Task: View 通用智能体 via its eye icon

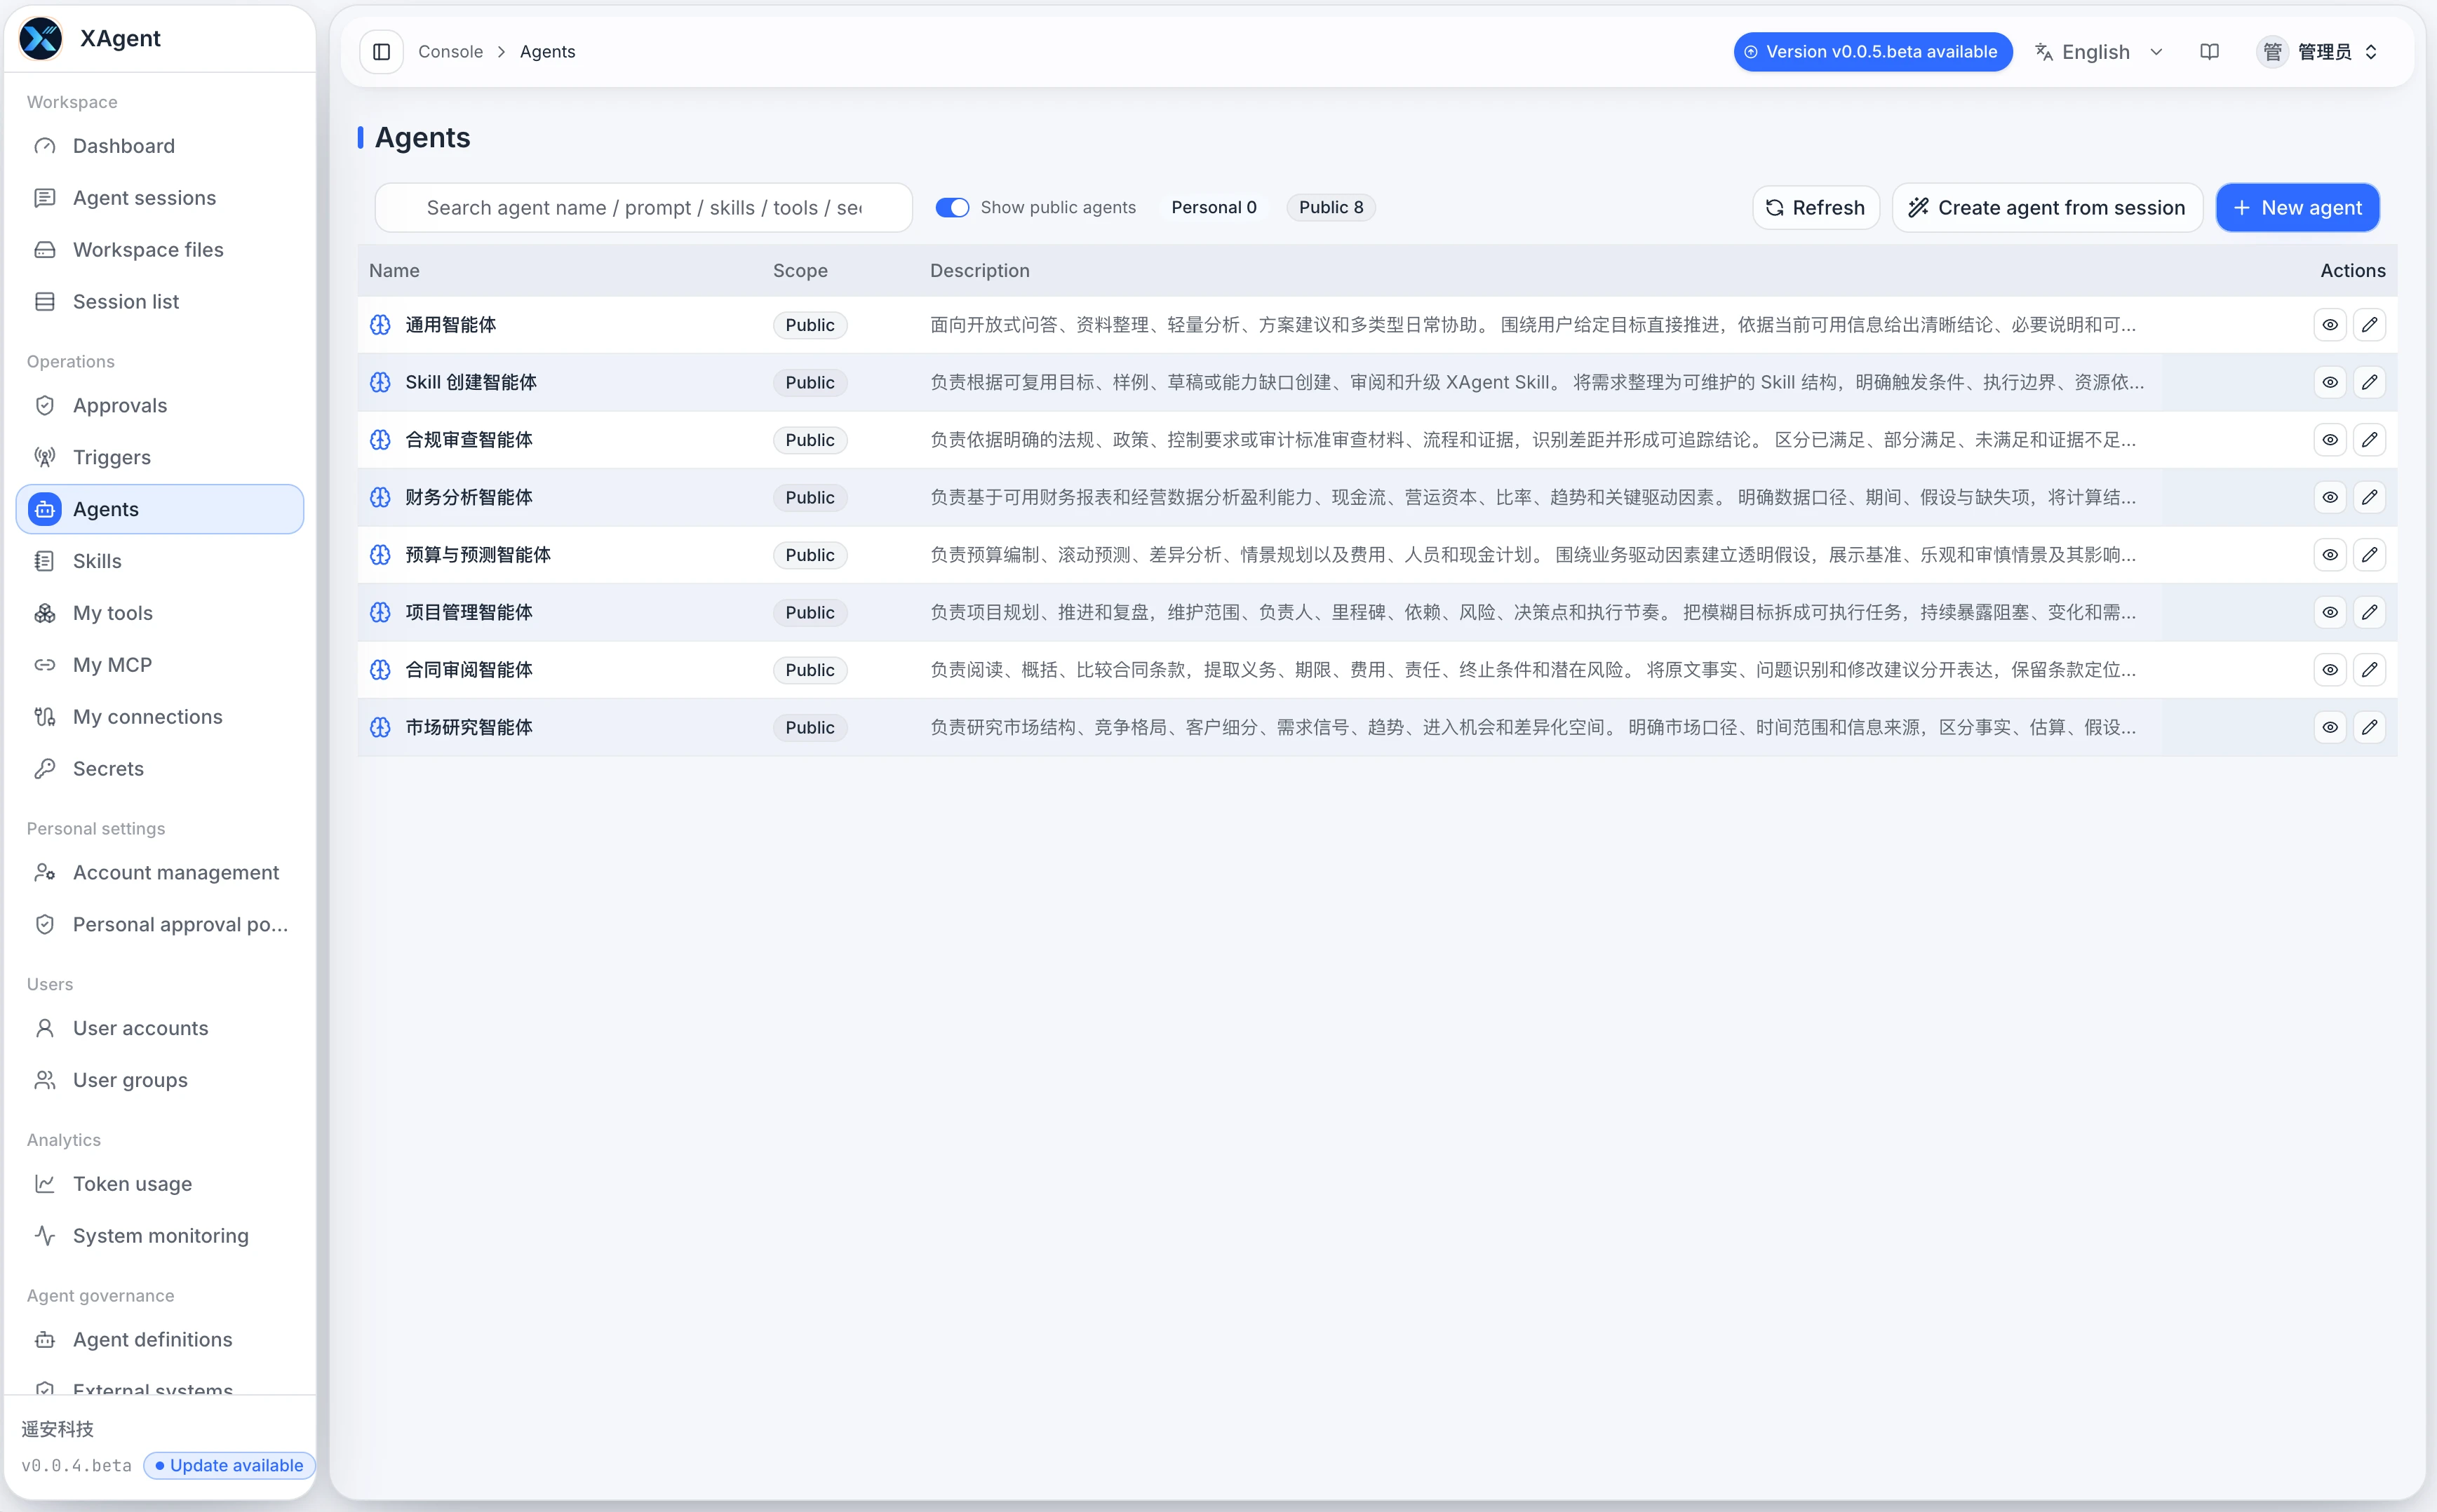Action: pos(2330,325)
